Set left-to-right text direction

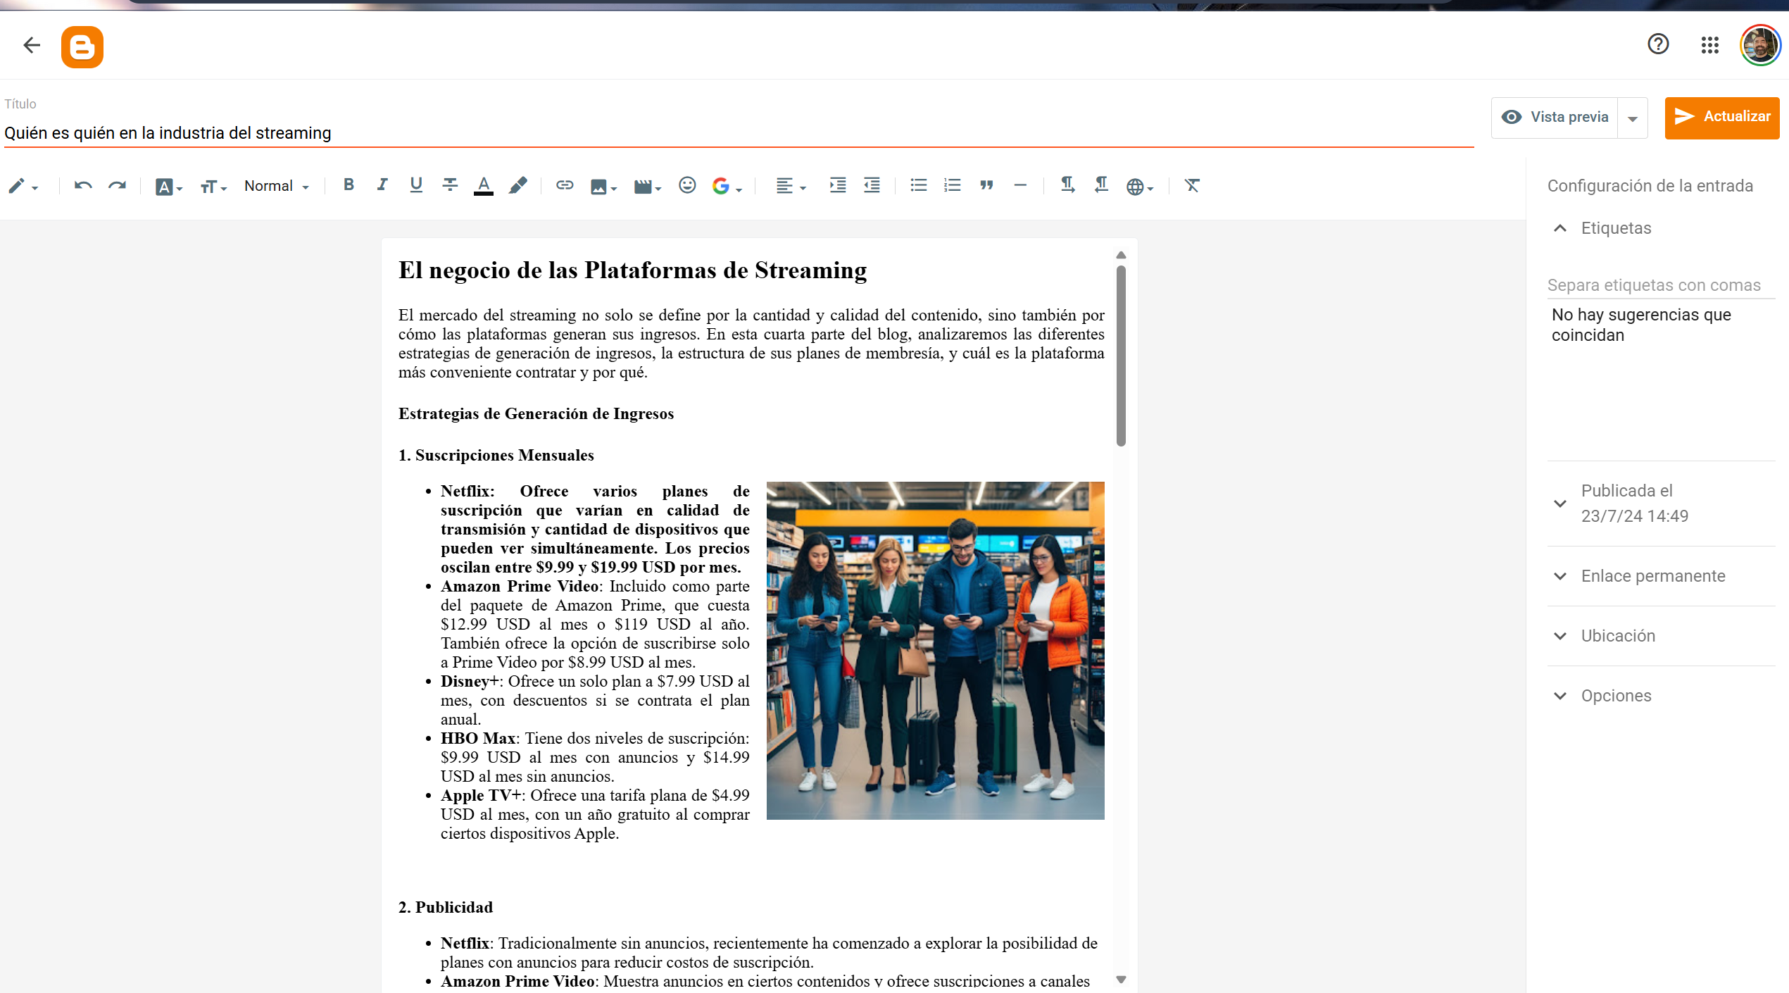(1067, 185)
